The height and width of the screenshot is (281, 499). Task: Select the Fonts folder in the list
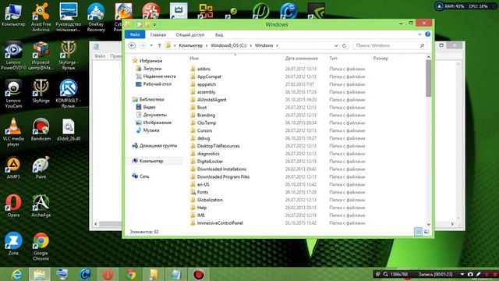pos(203,192)
